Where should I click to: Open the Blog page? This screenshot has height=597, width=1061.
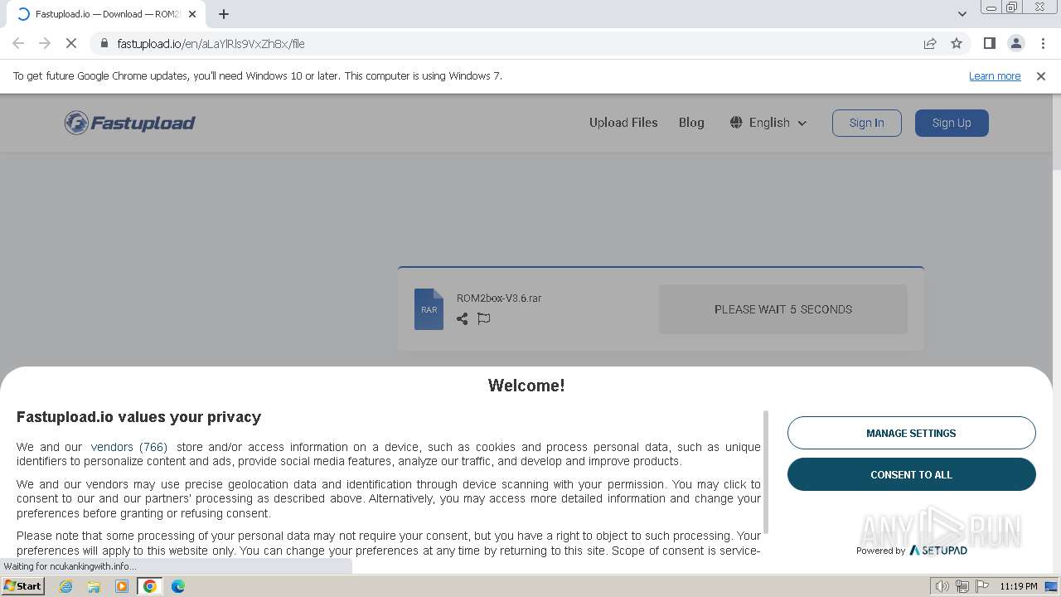click(x=691, y=123)
